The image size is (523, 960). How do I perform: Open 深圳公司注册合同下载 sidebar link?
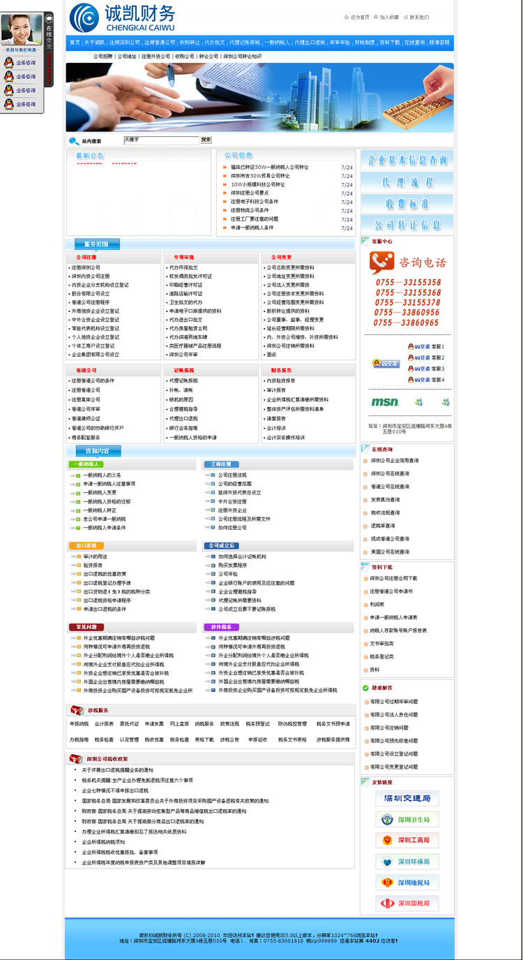tap(394, 578)
